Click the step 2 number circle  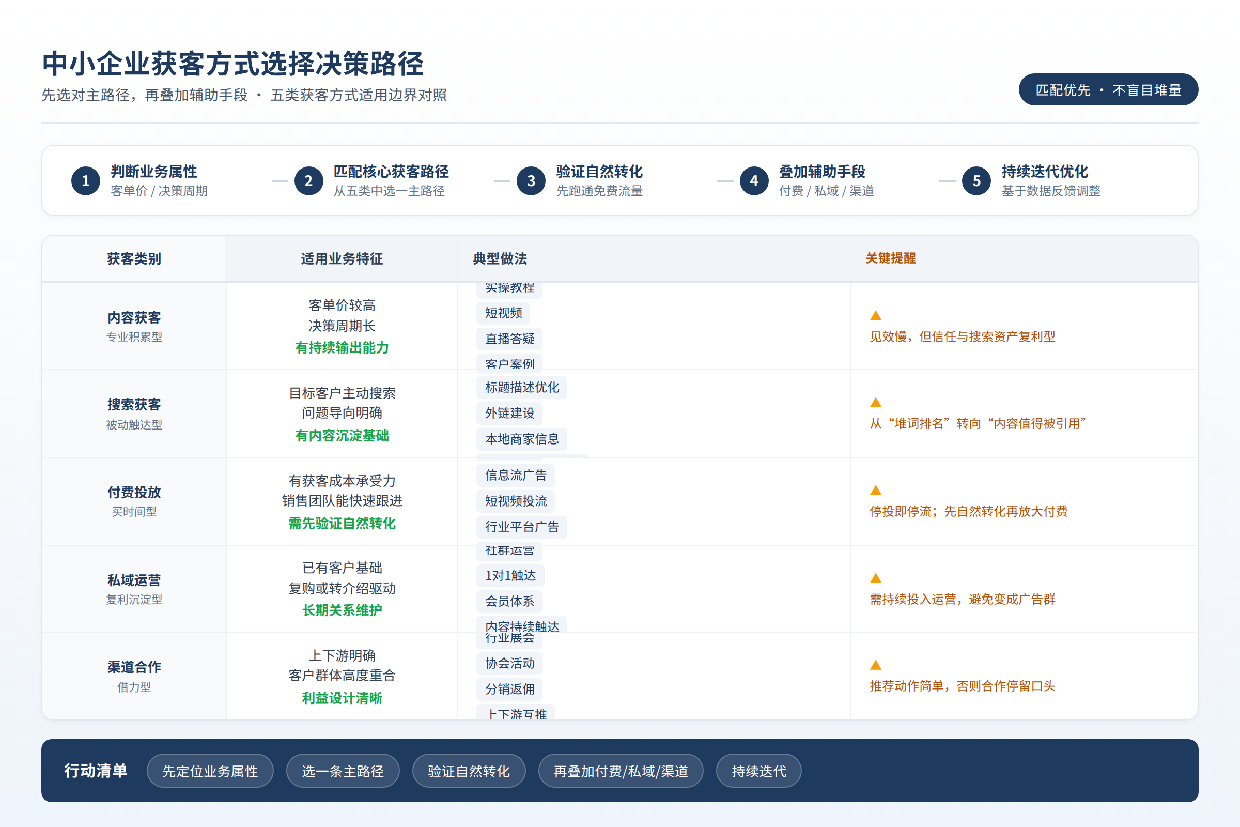[x=308, y=181]
